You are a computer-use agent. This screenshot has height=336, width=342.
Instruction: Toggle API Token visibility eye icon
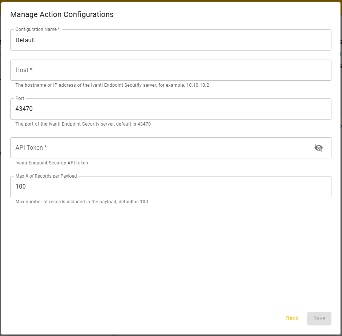click(x=319, y=148)
